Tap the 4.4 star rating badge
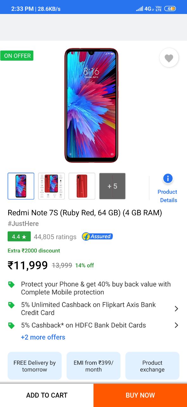The width and height of the screenshot is (187, 407). pos(19,237)
